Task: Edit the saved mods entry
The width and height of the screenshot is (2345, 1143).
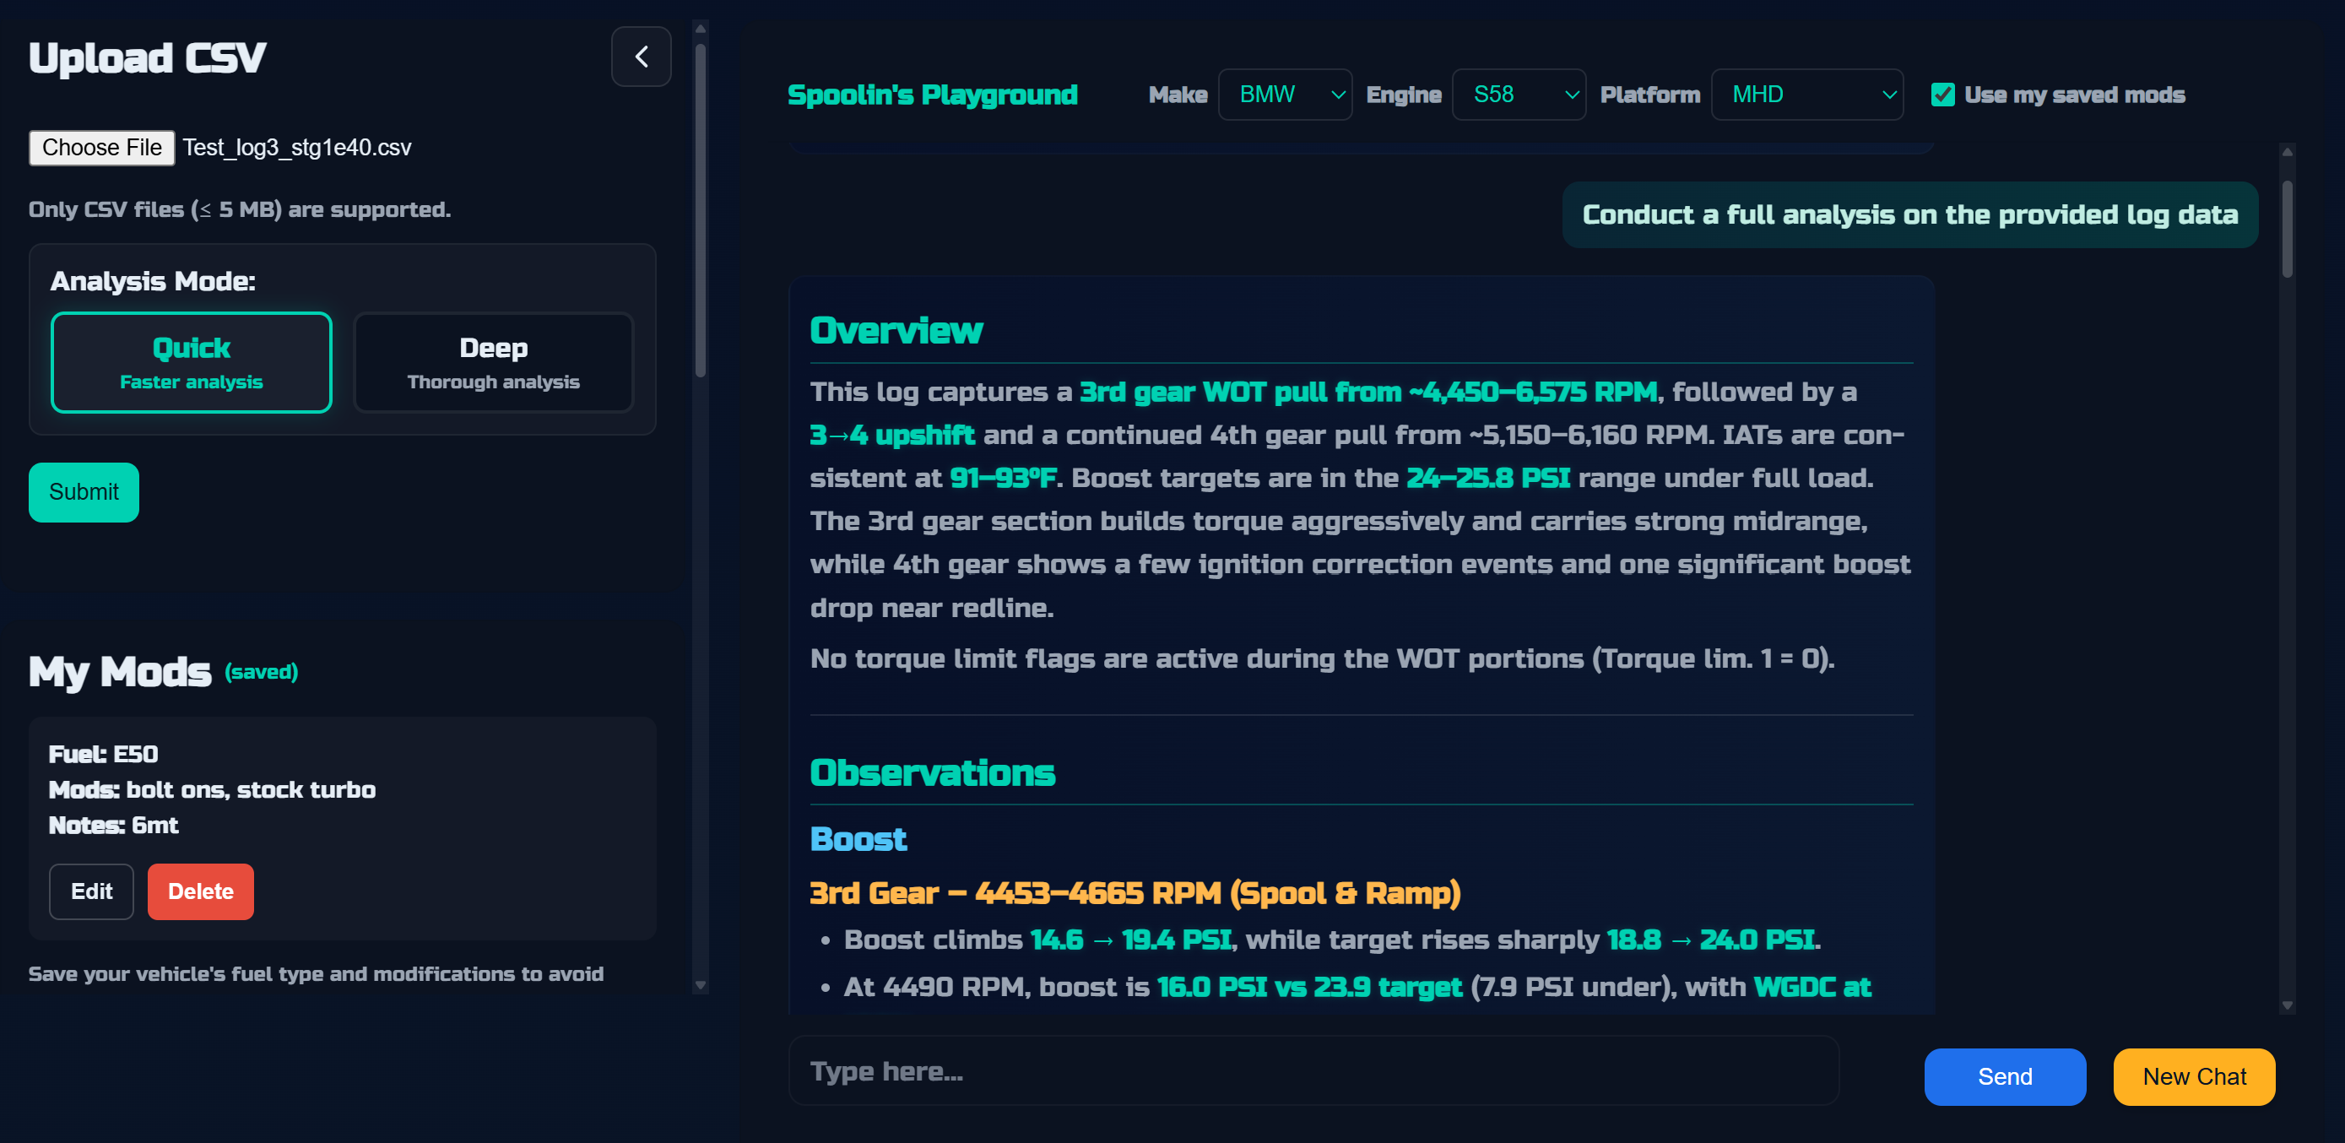Action: tap(91, 891)
